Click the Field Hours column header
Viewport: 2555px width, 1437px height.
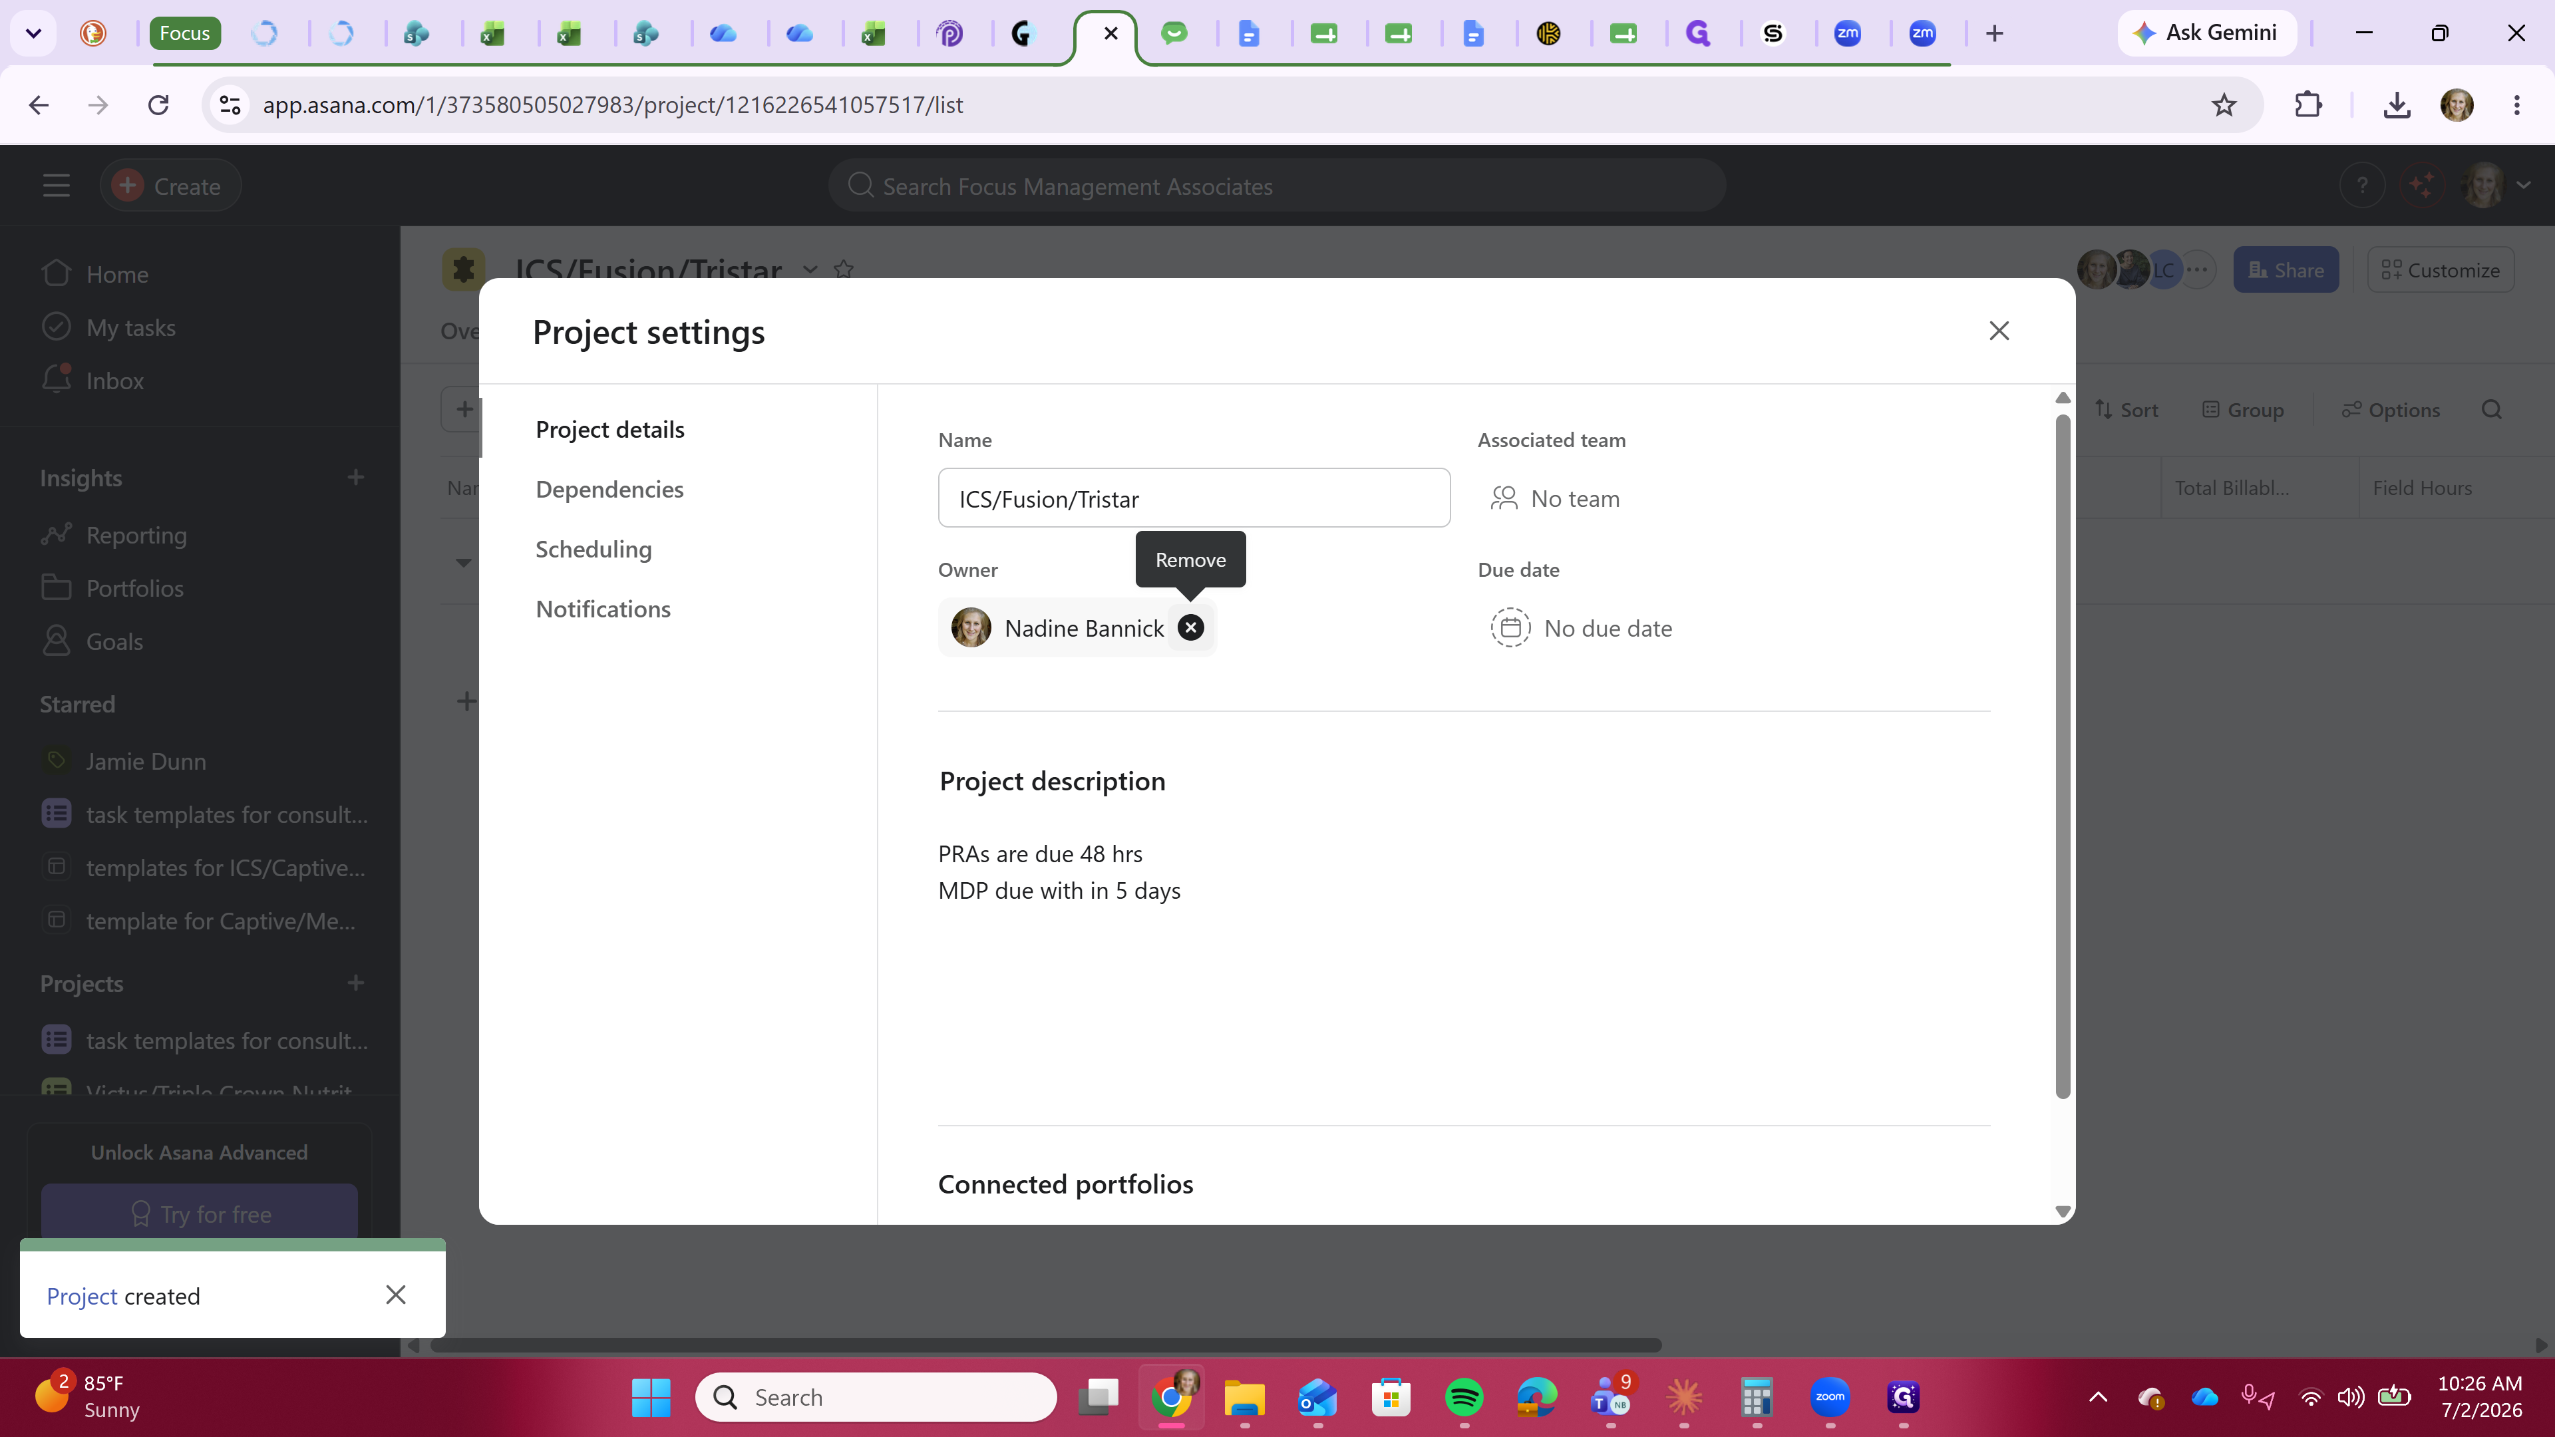click(2421, 488)
